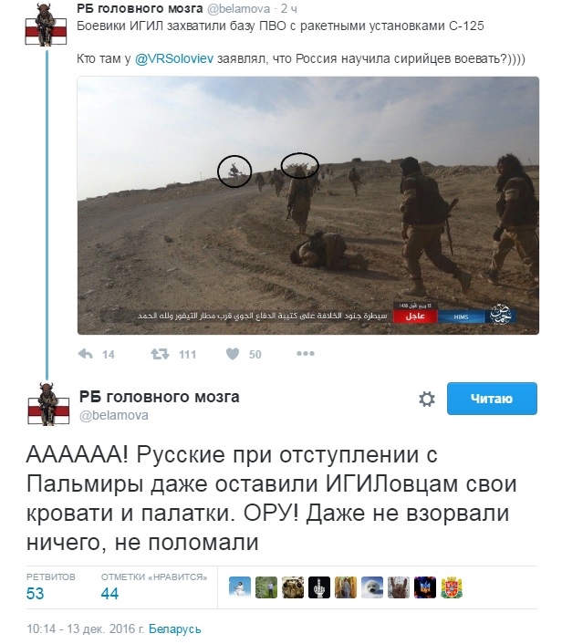Click the reply arrow icon under photo
The height and width of the screenshot is (644, 562).
coord(86,354)
